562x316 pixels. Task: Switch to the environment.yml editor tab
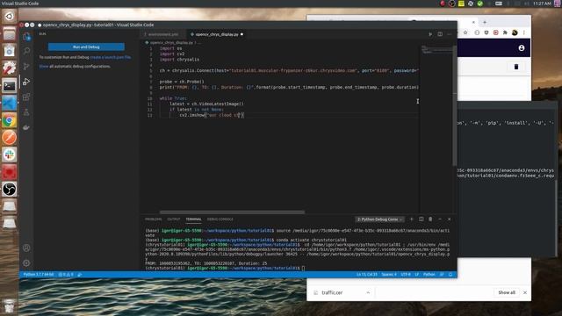163,34
